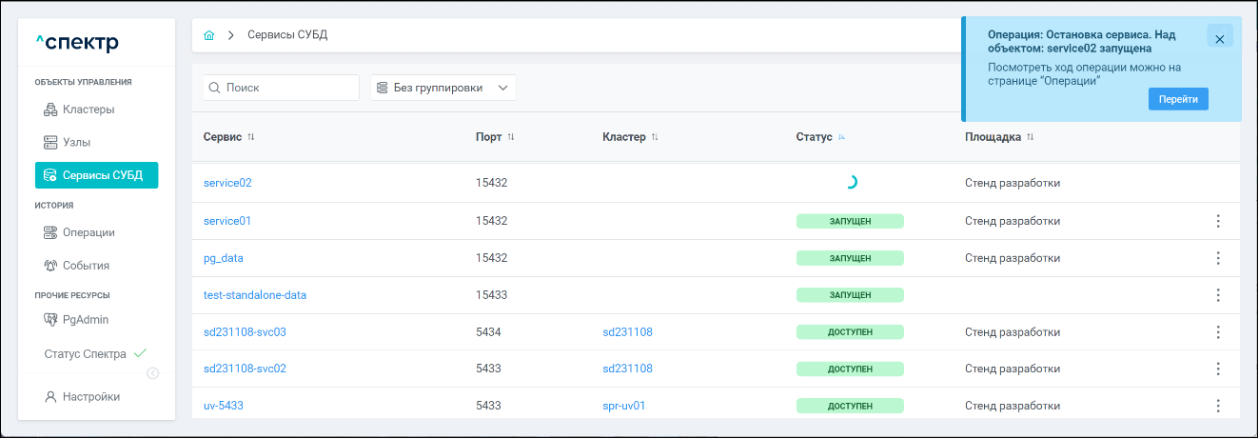
Task: Open the spr-uv01 cluster link
Action: click(x=624, y=406)
